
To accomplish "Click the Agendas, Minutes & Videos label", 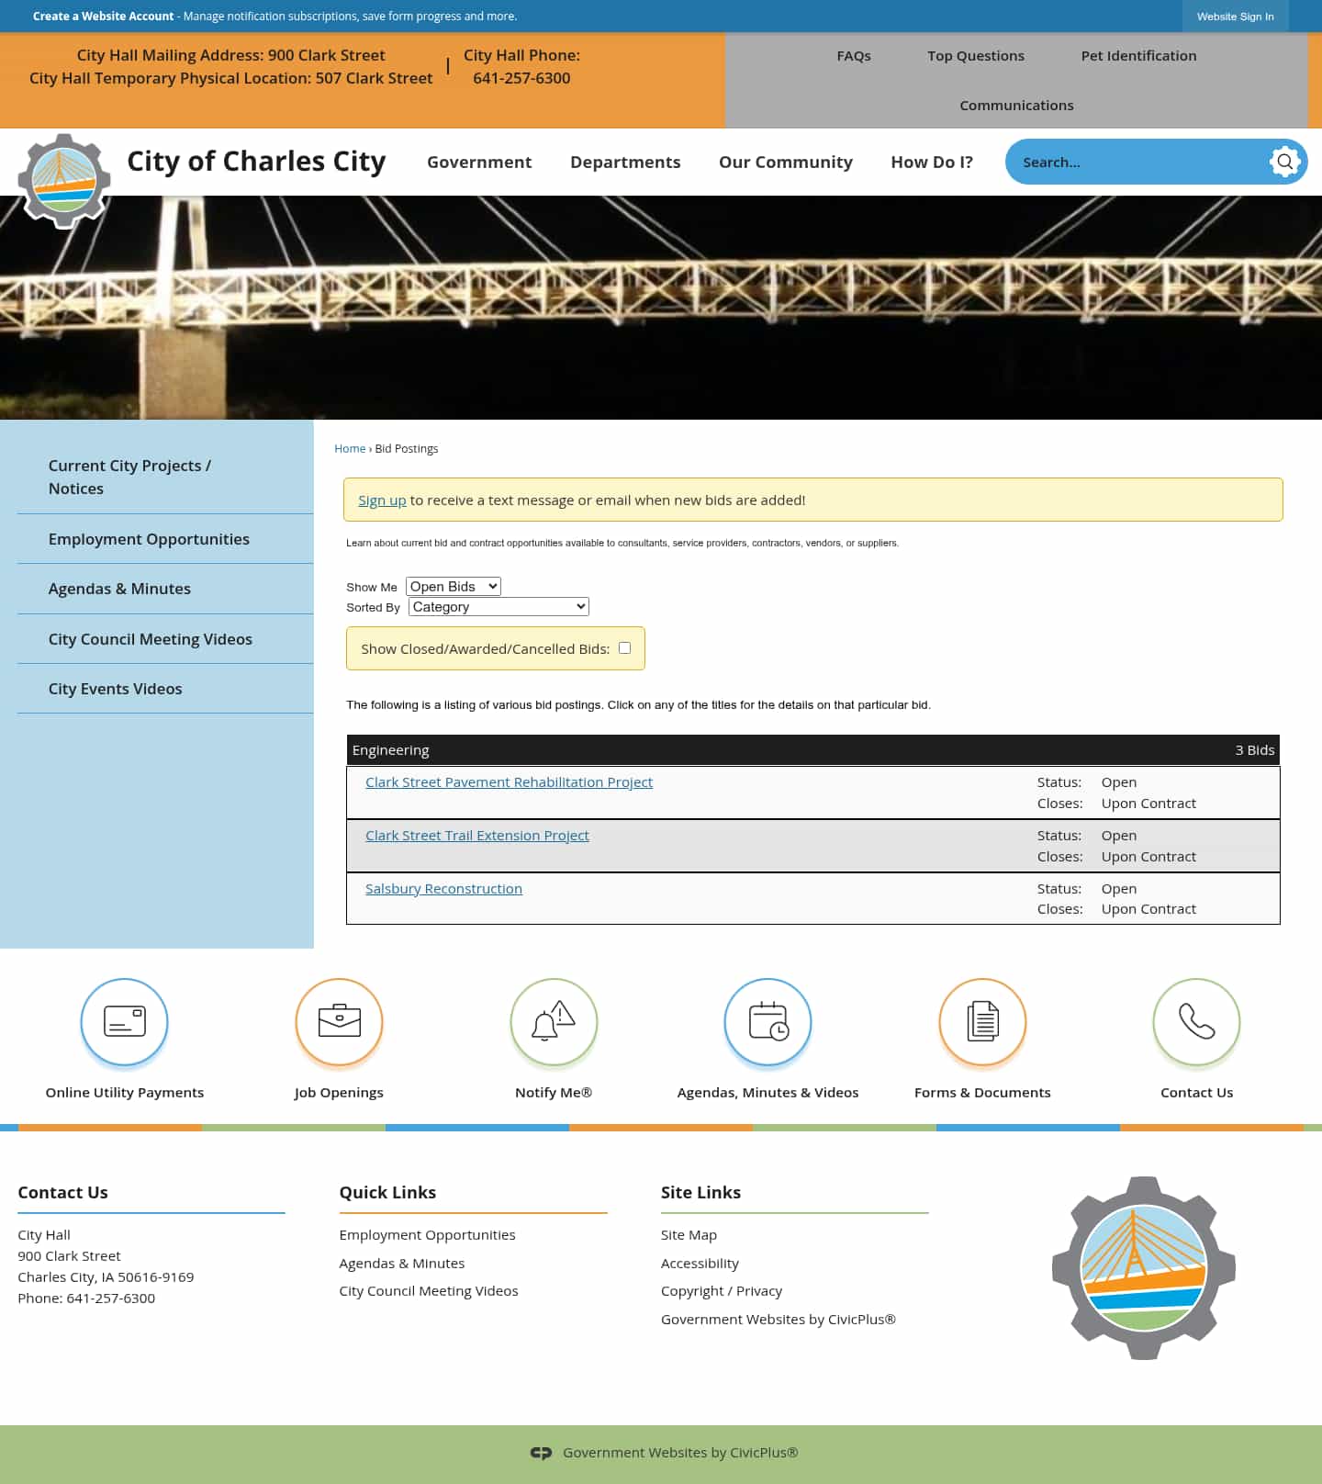I will [x=767, y=1093].
